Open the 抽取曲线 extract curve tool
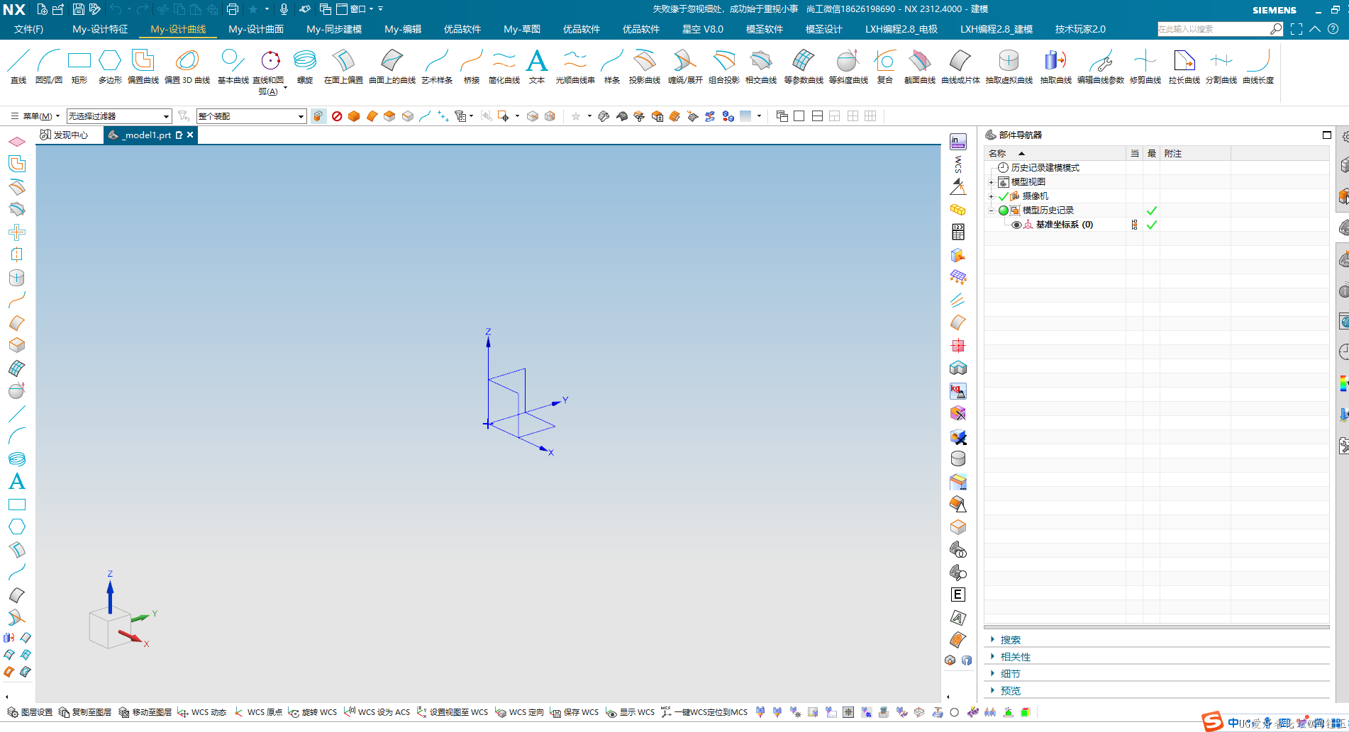This screenshot has height=732, width=1349. tap(1055, 67)
